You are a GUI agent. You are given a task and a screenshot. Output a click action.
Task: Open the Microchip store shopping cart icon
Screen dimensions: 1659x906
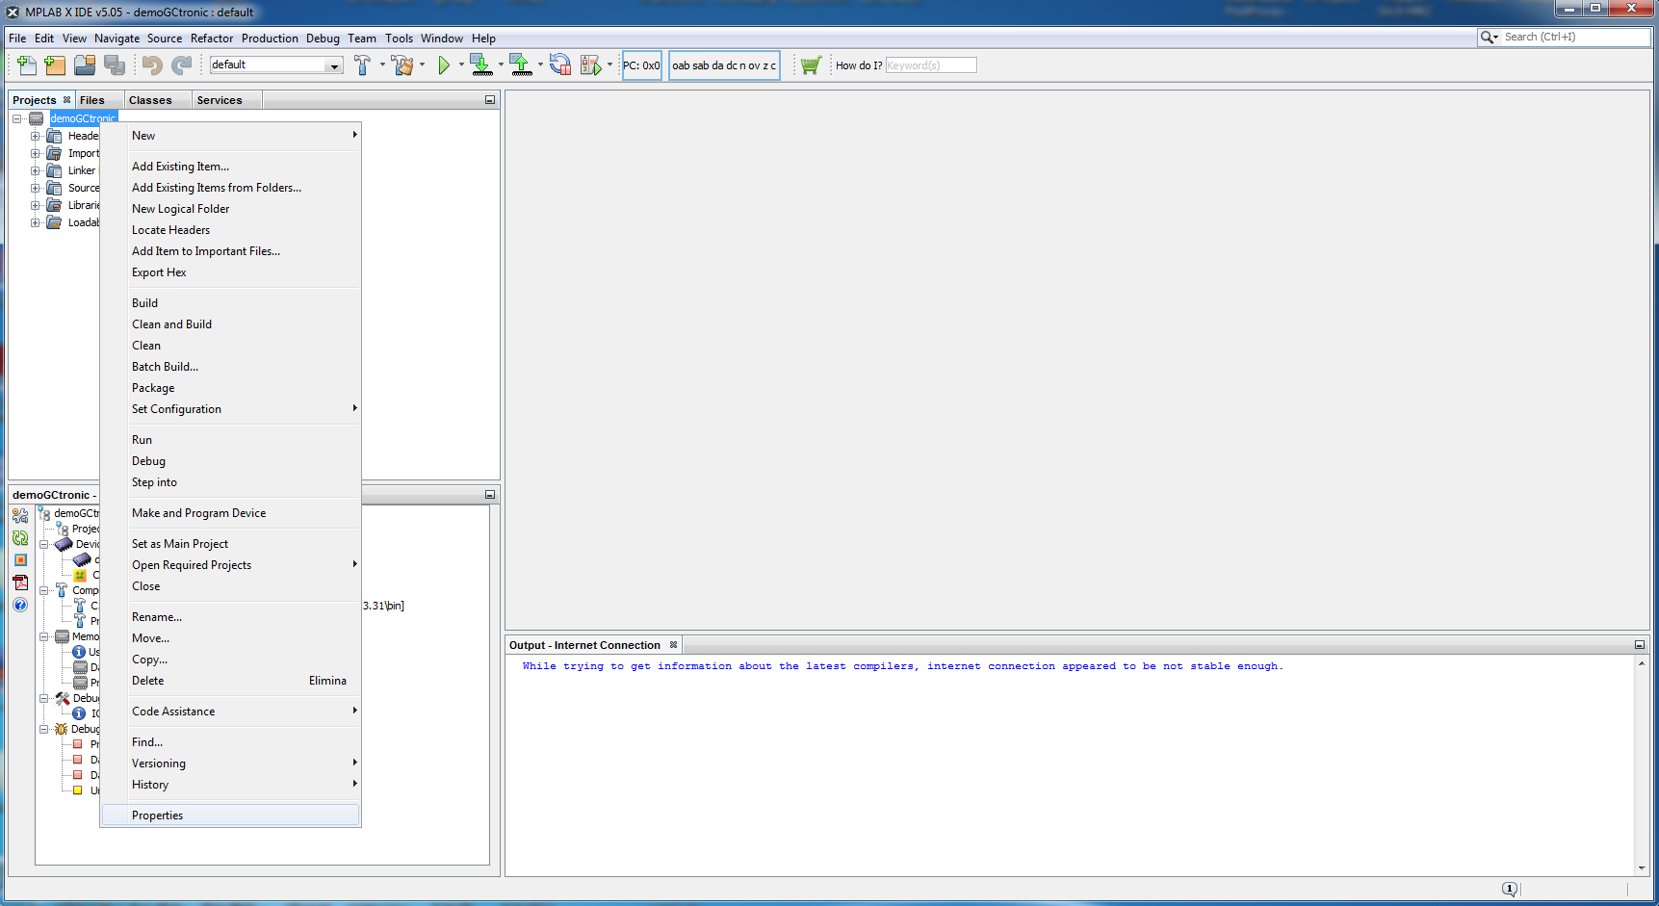pyautogui.click(x=811, y=65)
